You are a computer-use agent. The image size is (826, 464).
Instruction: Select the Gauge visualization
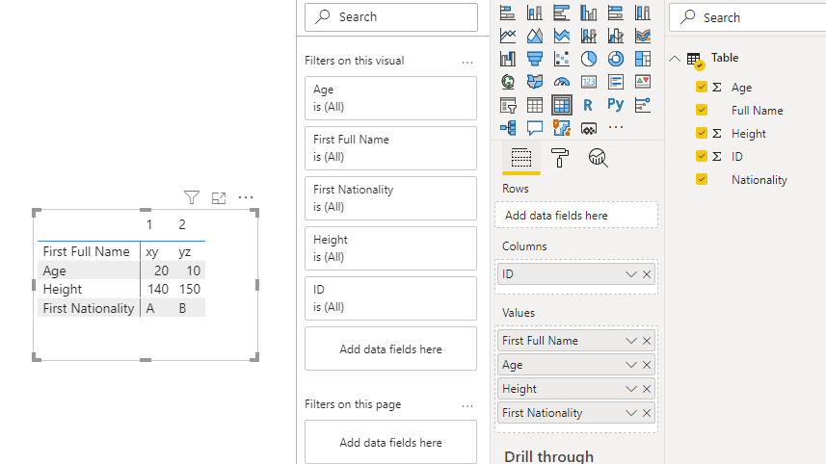562,82
